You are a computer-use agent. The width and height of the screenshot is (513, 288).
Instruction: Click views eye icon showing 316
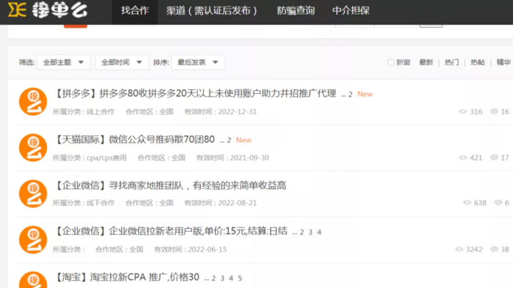click(463, 111)
